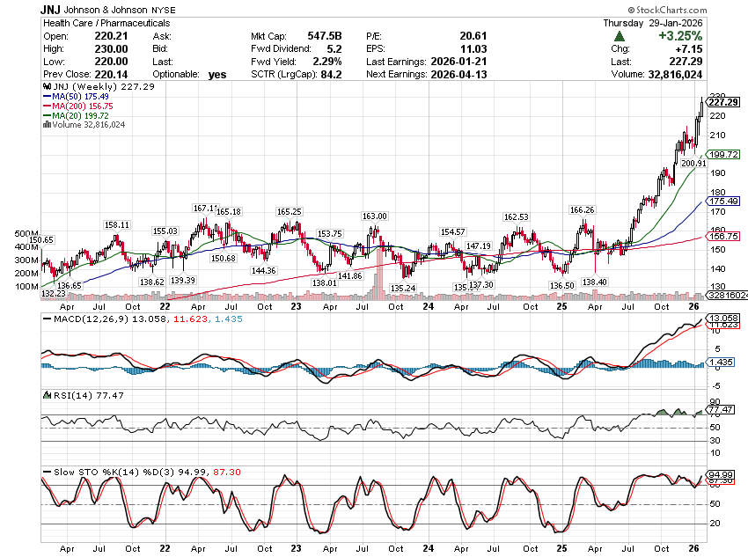
Task: Click the 77.47 RSI value axis tag
Action: click(x=723, y=410)
